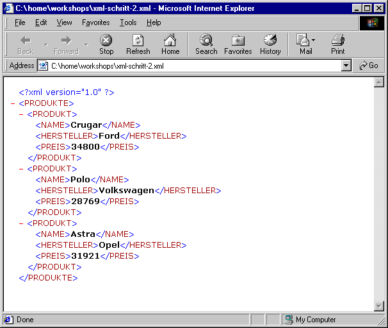The width and height of the screenshot is (388, 328).
Task: Open the File menu
Action: 20,22
